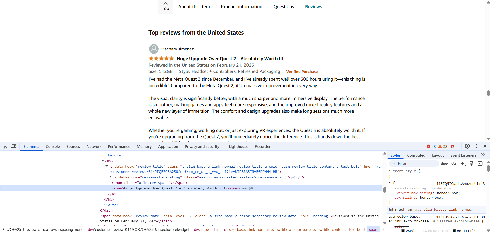Click Zachary Jimenez profile avatar
The width and height of the screenshot is (490, 232).
tap(154, 49)
